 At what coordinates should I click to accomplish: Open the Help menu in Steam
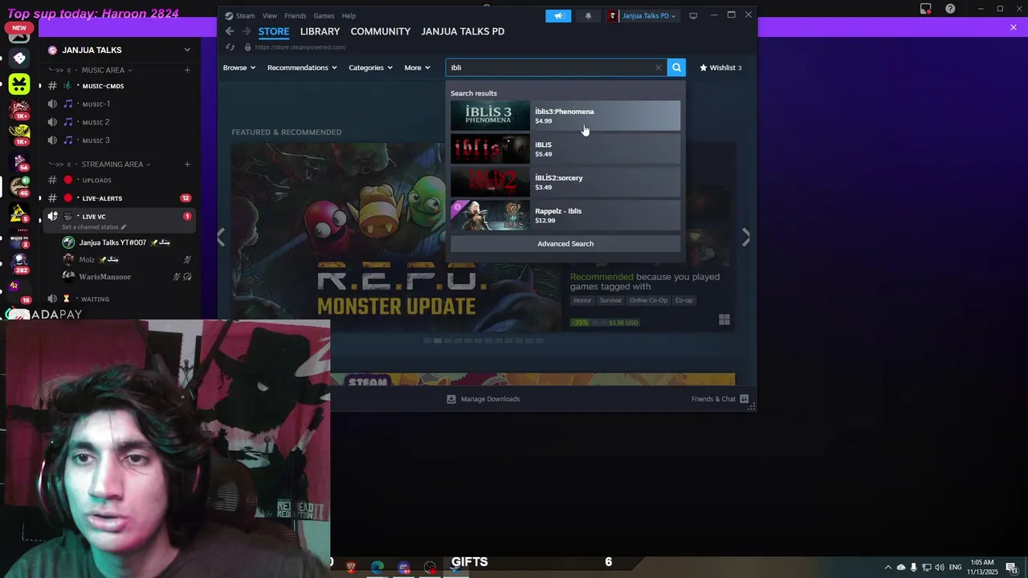point(349,15)
